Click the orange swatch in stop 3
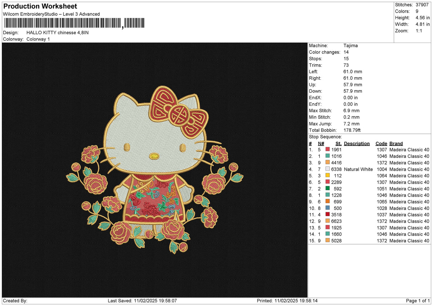Viewport: 433px width, 306px height. [328, 163]
